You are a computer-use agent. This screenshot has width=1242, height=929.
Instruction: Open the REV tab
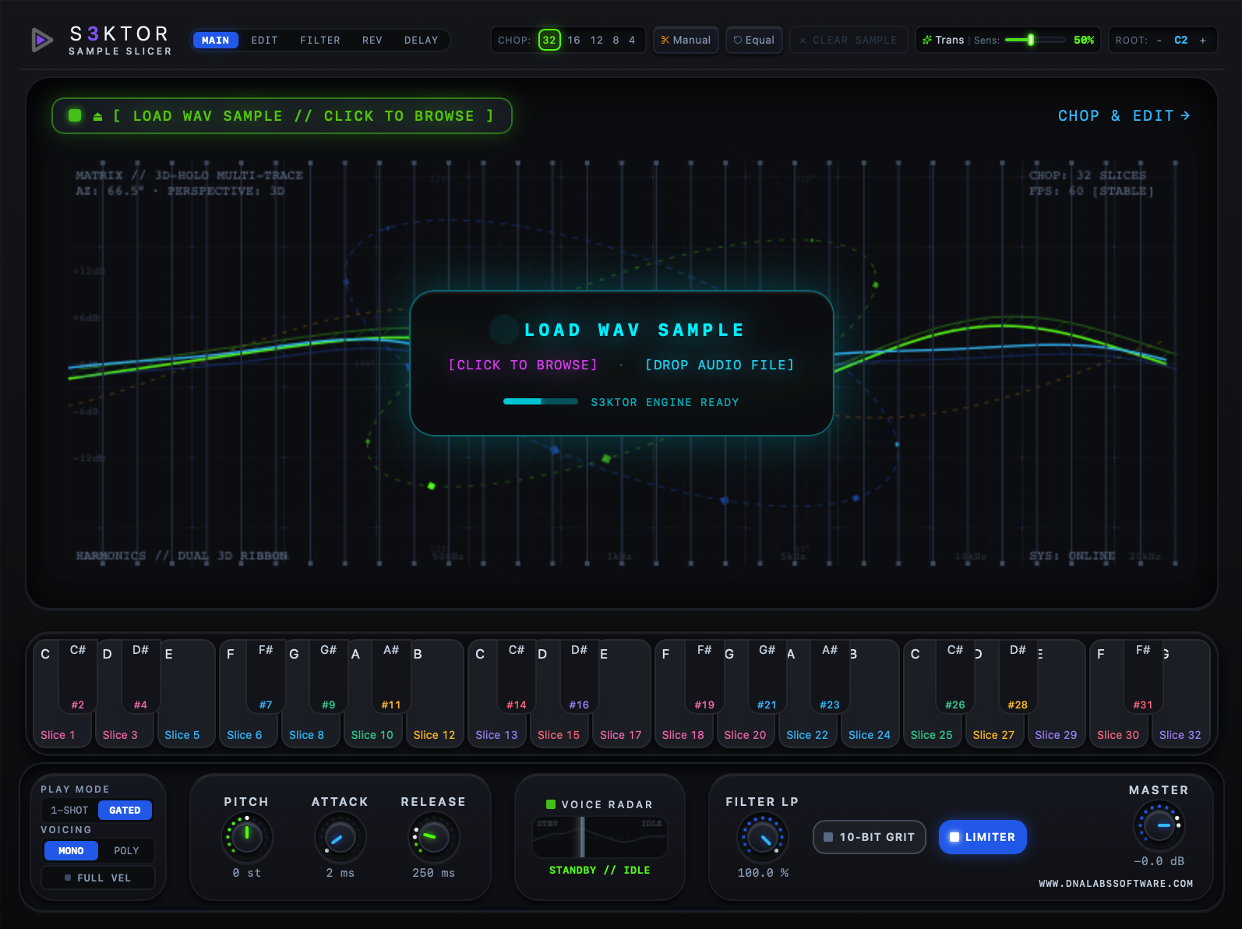(x=372, y=40)
